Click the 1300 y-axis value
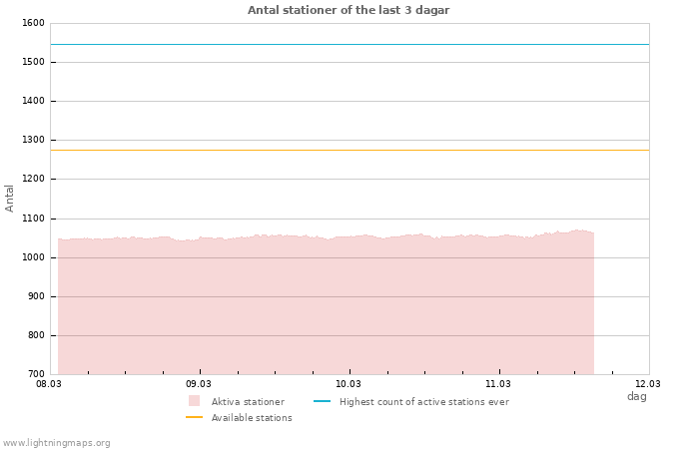 (33, 141)
